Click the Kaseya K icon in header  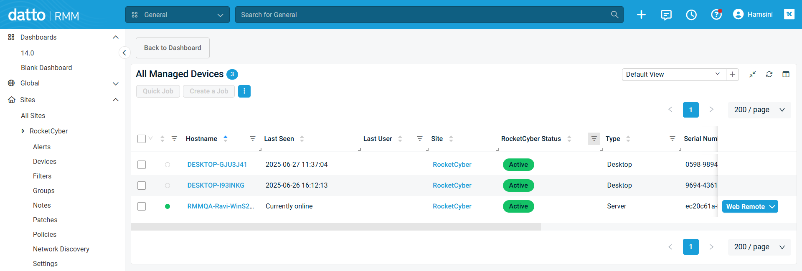point(789,14)
